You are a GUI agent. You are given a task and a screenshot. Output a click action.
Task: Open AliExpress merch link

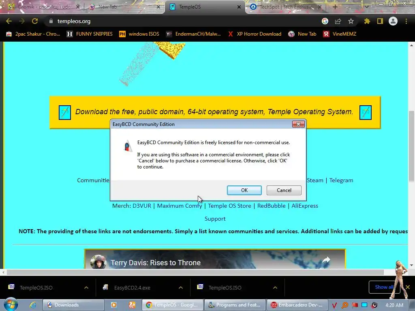pos(305,206)
